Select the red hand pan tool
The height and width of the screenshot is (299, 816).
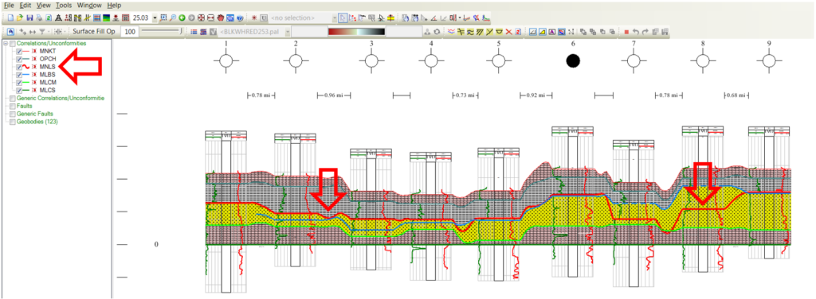point(221,17)
